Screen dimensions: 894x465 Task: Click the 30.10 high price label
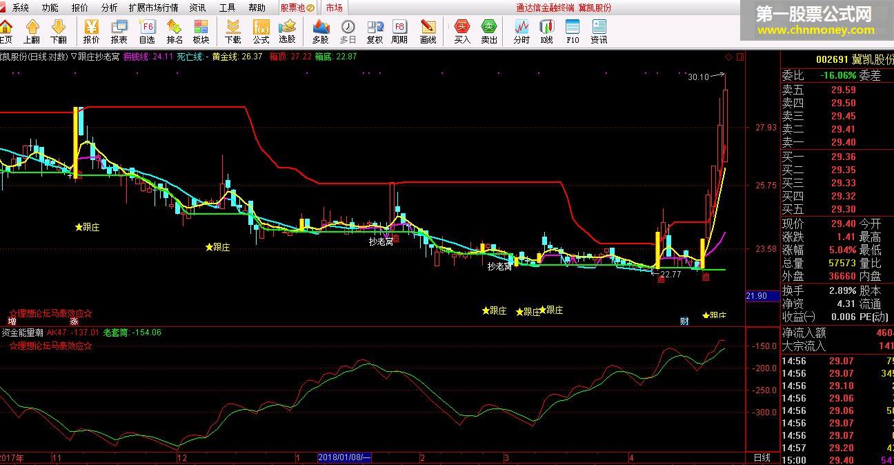[698, 77]
